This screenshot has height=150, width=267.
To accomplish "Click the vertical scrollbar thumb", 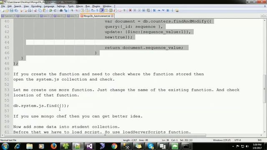I will click(x=264, y=88).
